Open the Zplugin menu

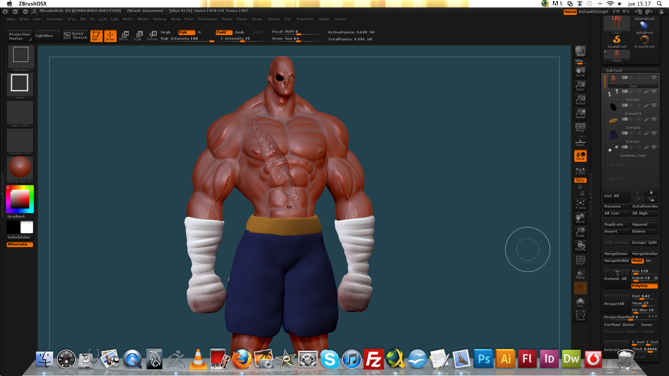pyautogui.click(x=324, y=19)
